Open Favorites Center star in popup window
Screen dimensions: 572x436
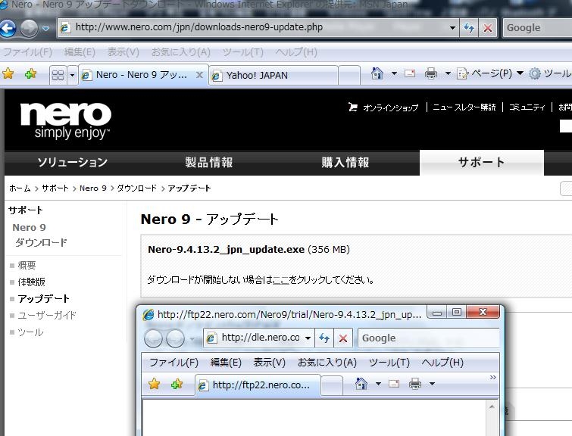point(154,384)
